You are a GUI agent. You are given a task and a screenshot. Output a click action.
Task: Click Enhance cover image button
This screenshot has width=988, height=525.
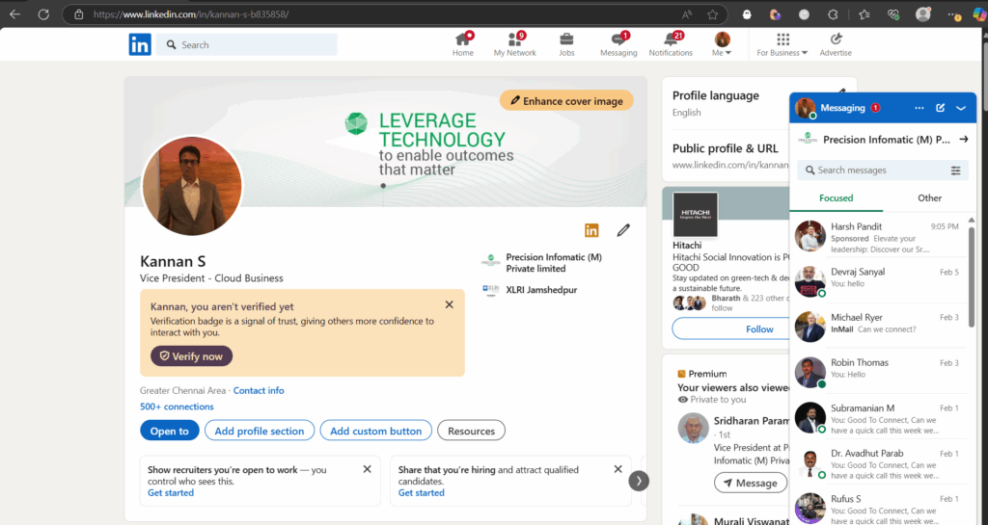pos(566,100)
